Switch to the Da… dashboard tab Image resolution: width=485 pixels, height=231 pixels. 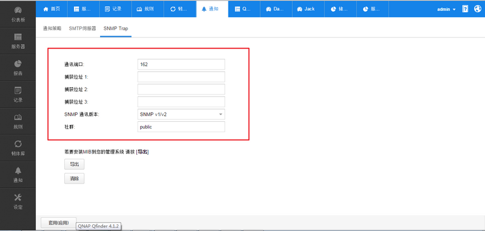[276, 9]
